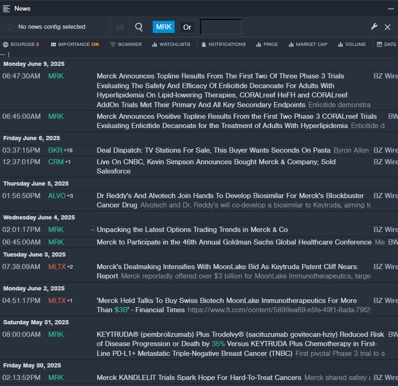Viewport: 398px width, 386px height.
Task: Open the Sources filter
Action: coord(21,45)
